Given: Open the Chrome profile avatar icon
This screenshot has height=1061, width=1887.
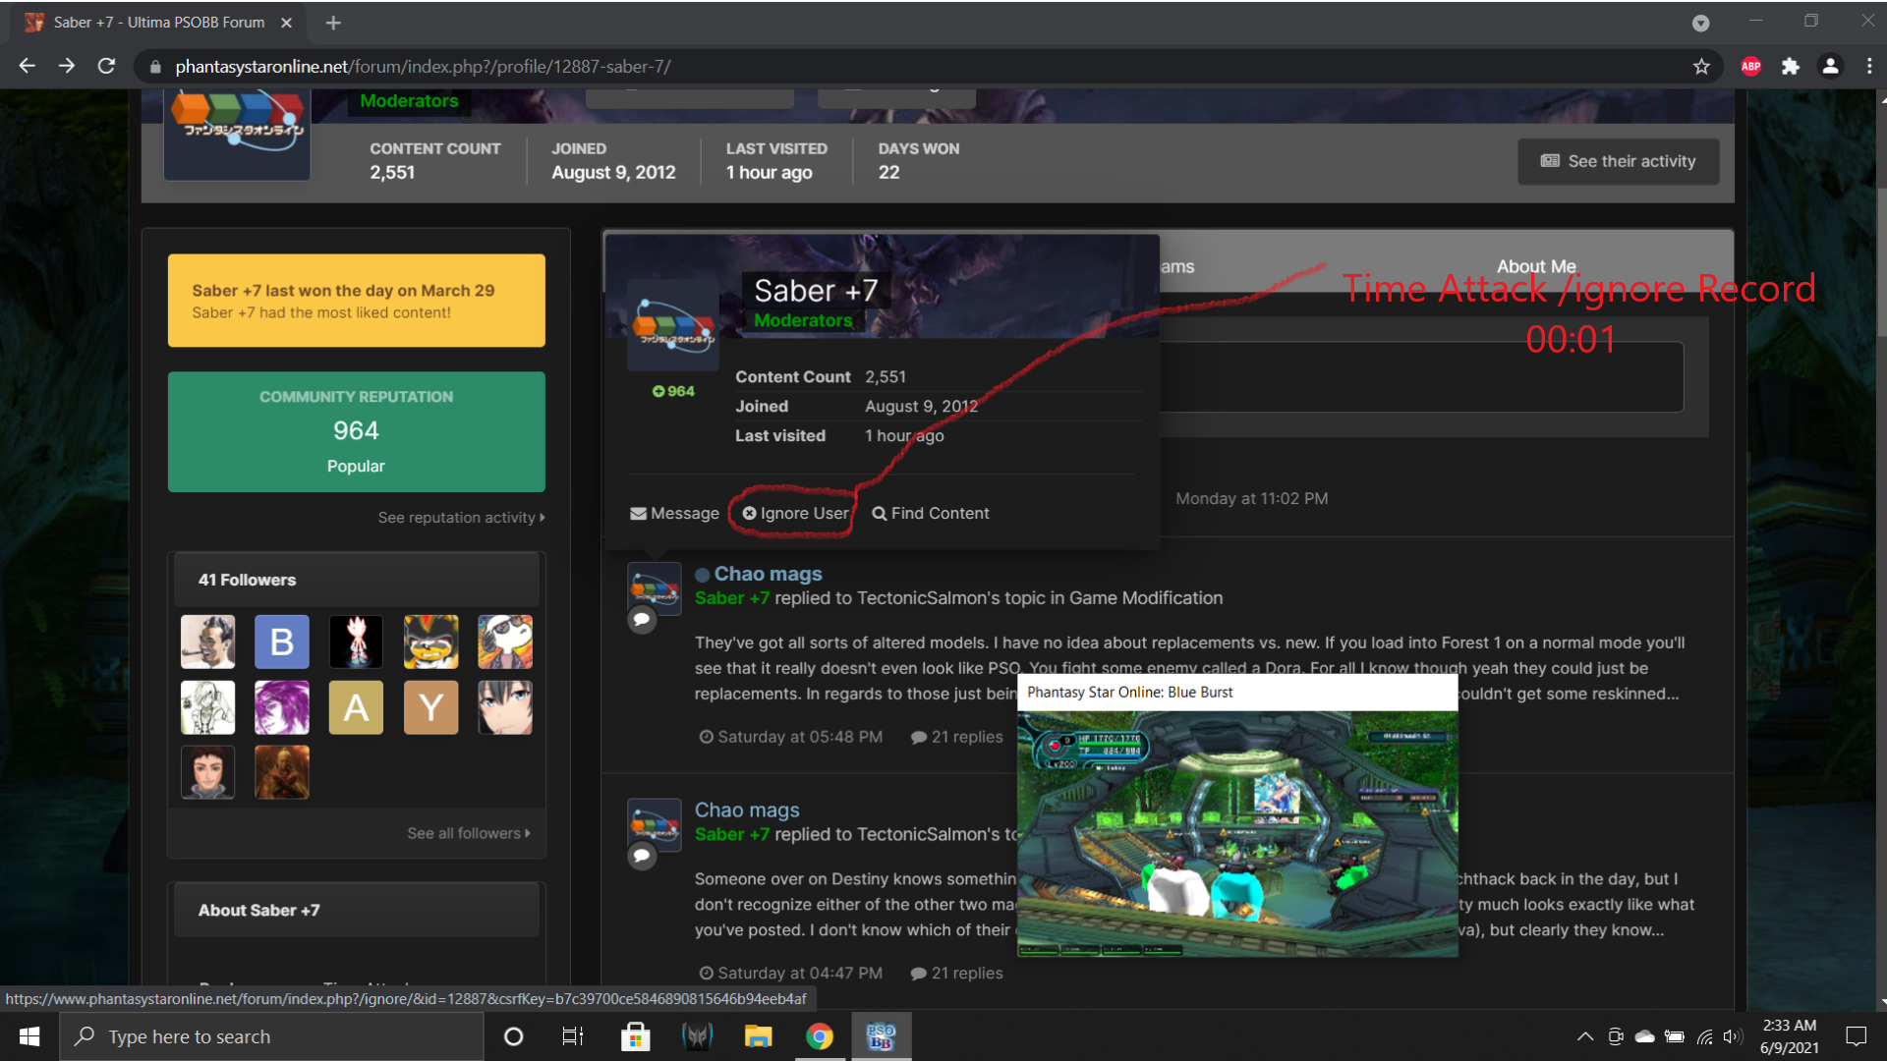Looking at the screenshot, I should tap(1830, 66).
